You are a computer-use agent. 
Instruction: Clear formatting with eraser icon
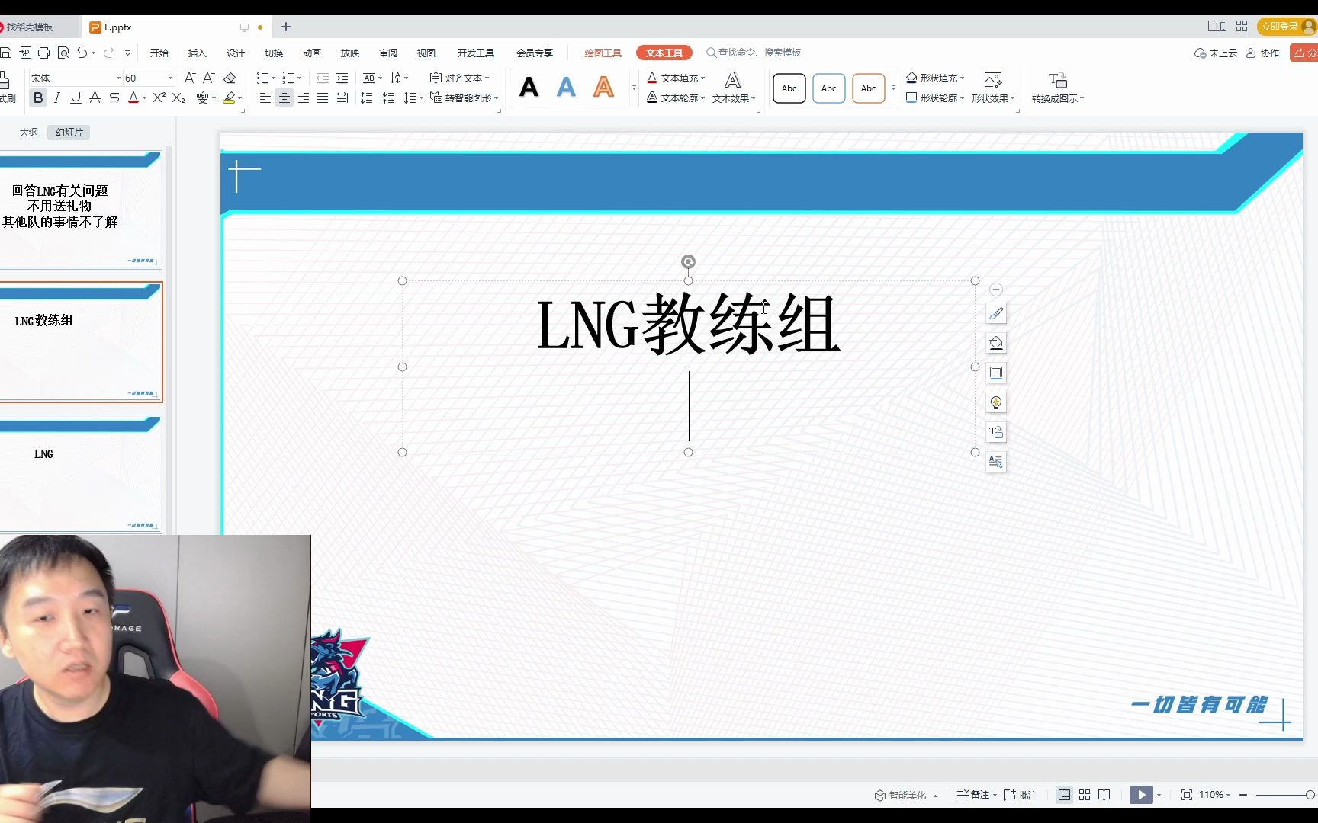pyautogui.click(x=230, y=78)
